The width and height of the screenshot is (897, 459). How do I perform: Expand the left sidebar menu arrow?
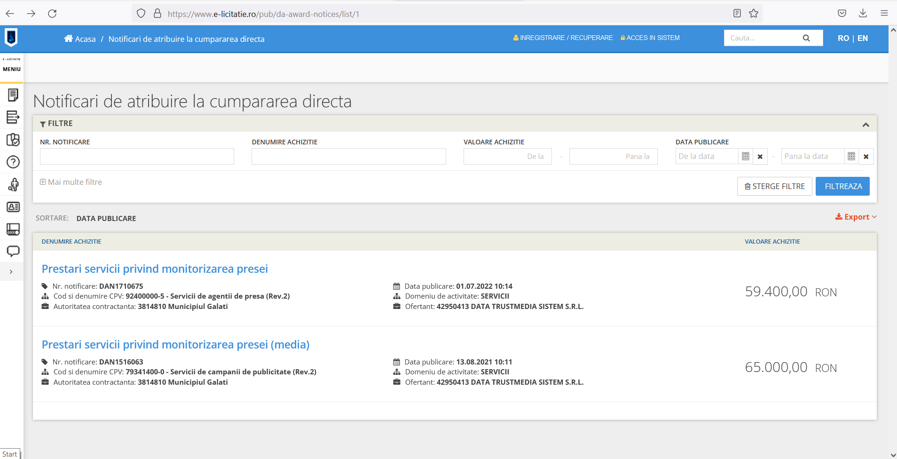tap(11, 272)
